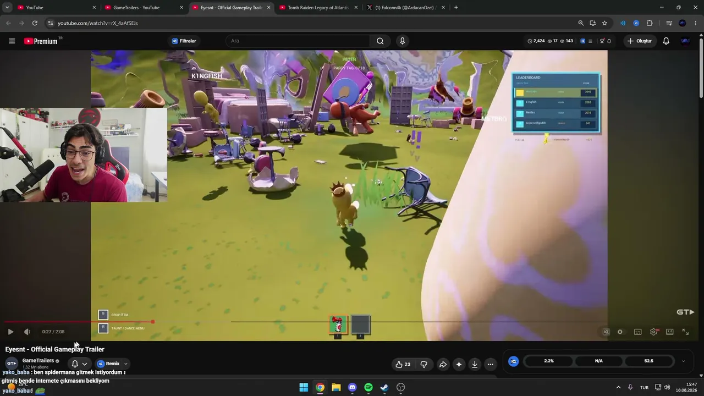Start voice search with microphone icon
The height and width of the screenshot is (396, 704).
coord(403,41)
